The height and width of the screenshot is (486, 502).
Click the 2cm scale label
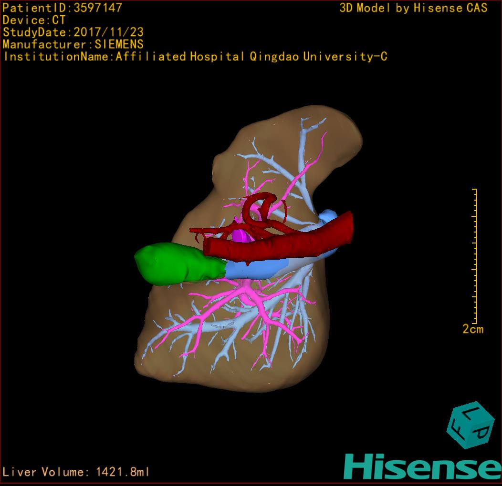point(473,329)
